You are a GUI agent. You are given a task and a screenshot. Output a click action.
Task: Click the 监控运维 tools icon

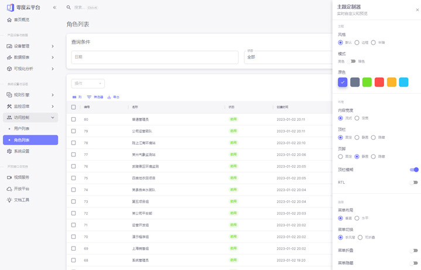pyautogui.click(x=9, y=107)
